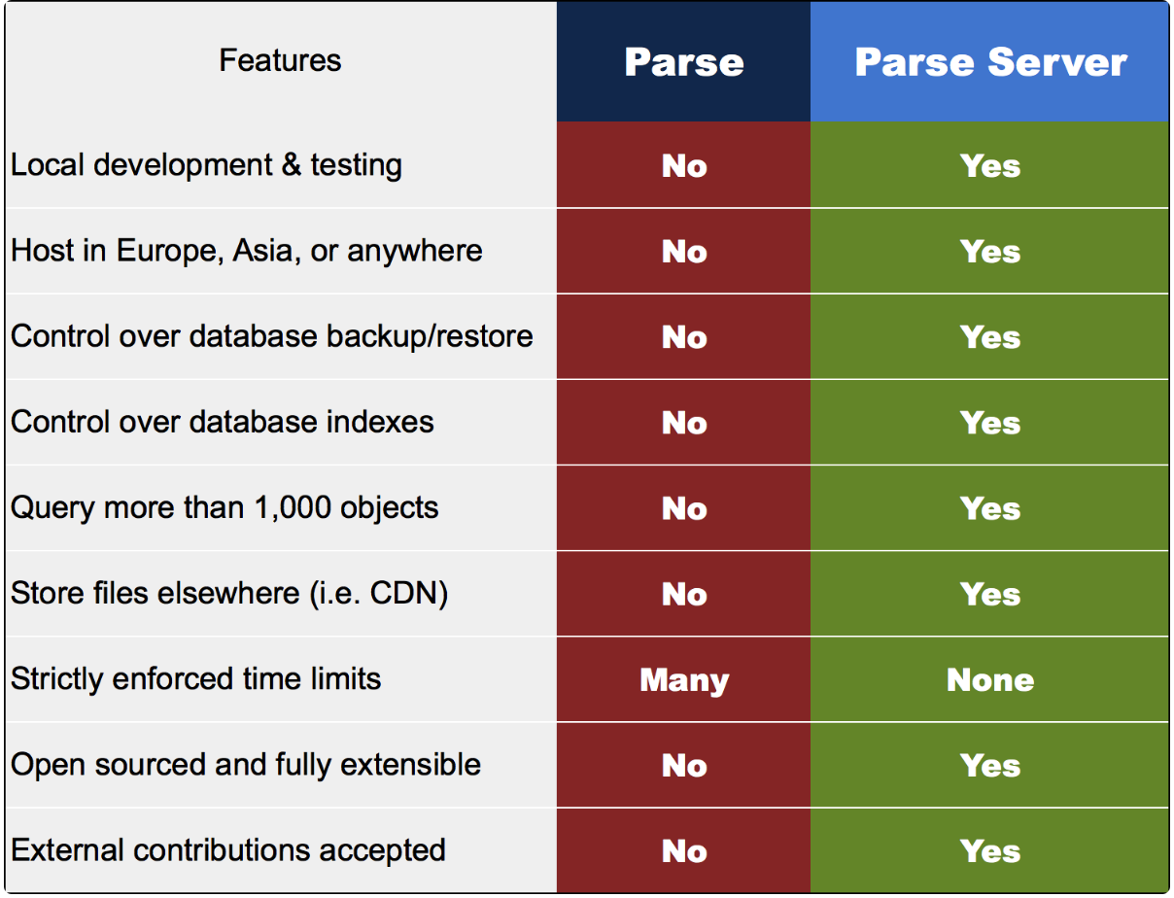Select the Parse Server column header

click(989, 62)
